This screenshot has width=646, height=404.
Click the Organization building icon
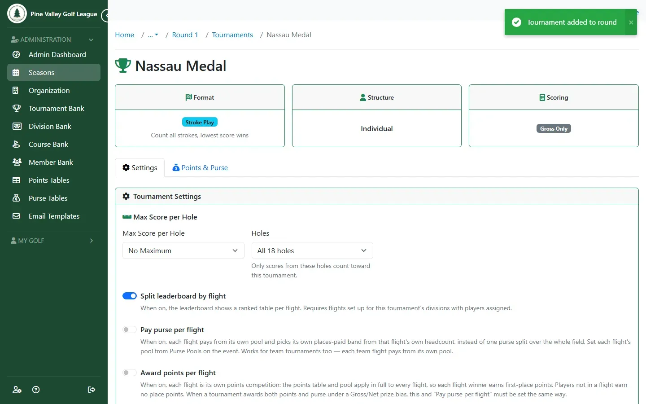coord(16,90)
